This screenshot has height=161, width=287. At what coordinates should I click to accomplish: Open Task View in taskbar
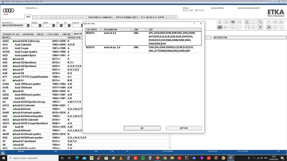pyautogui.click(x=69, y=158)
